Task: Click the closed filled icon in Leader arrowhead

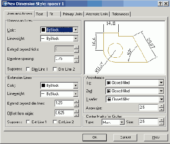Action: [x=109, y=99]
